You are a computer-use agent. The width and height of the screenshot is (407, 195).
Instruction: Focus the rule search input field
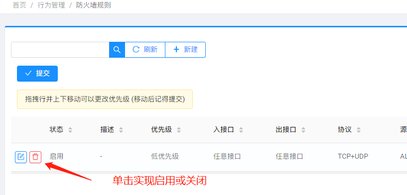tap(60, 50)
